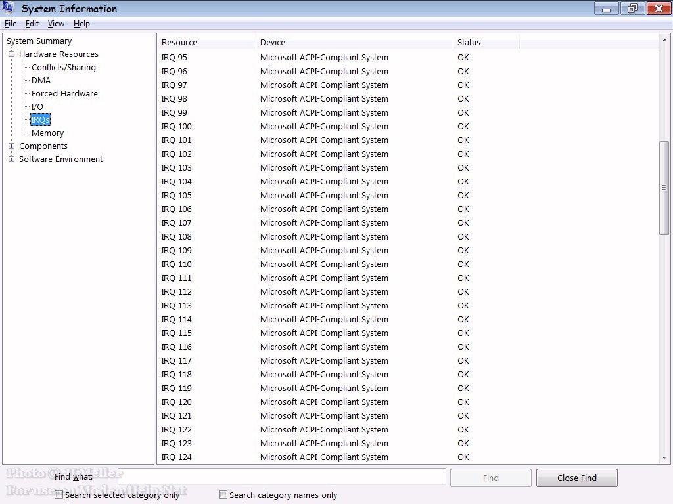Select the IRQ 107 row

pos(407,223)
